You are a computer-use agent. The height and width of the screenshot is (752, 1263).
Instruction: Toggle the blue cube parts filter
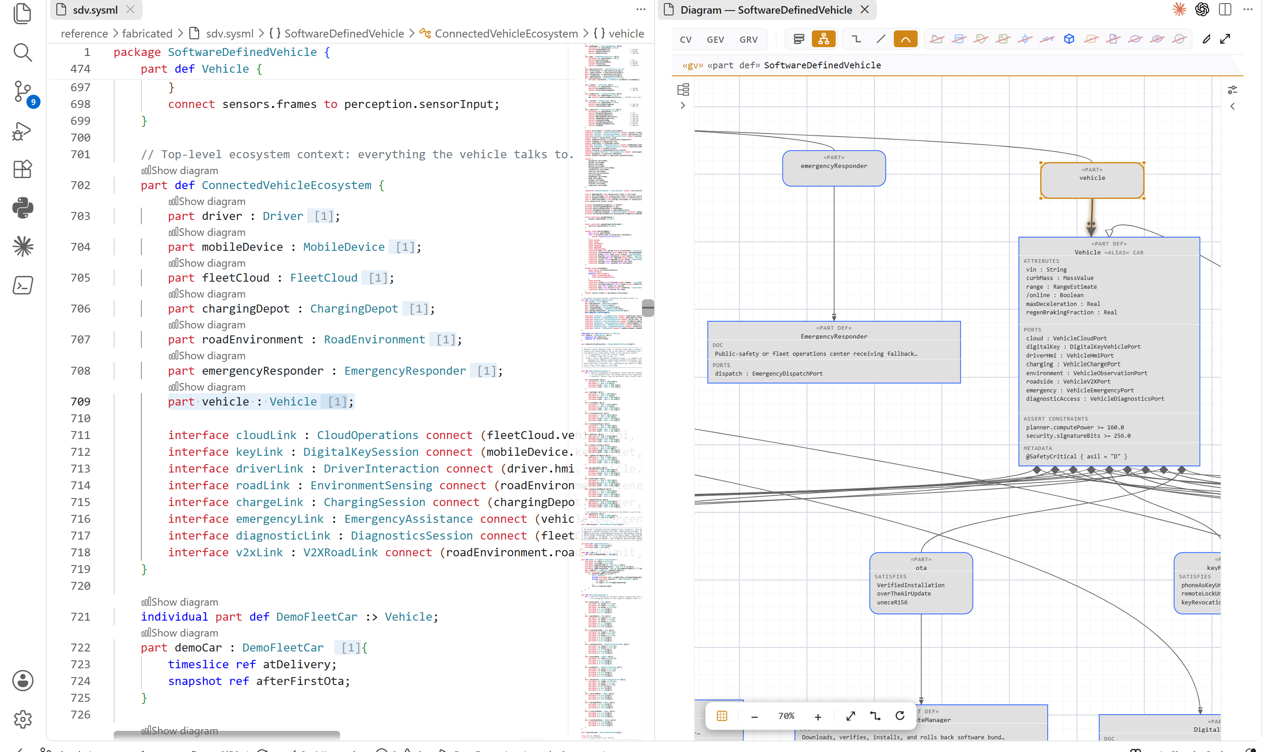point(1069,39)
